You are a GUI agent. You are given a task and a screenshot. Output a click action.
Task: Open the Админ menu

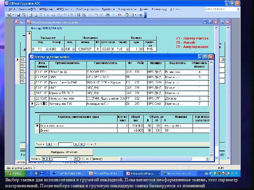[x=144, y=9]
